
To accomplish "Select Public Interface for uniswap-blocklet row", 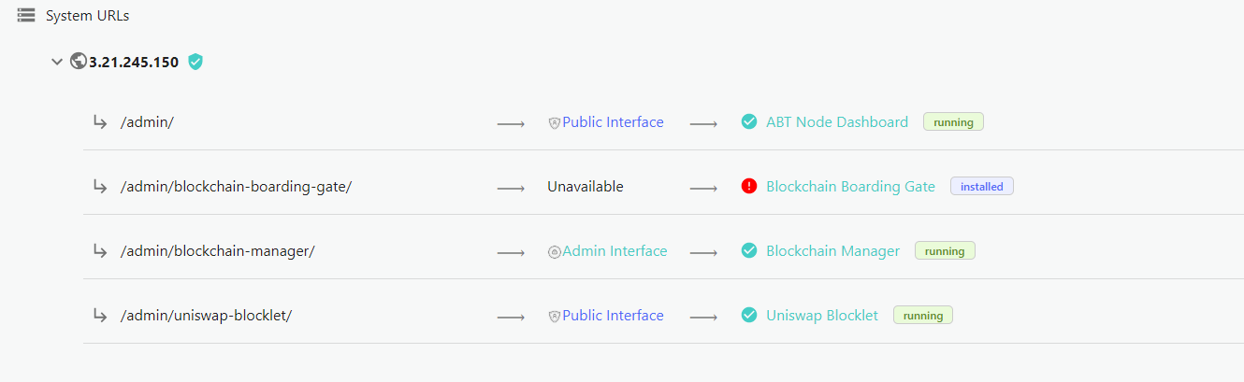I will 613,315.
